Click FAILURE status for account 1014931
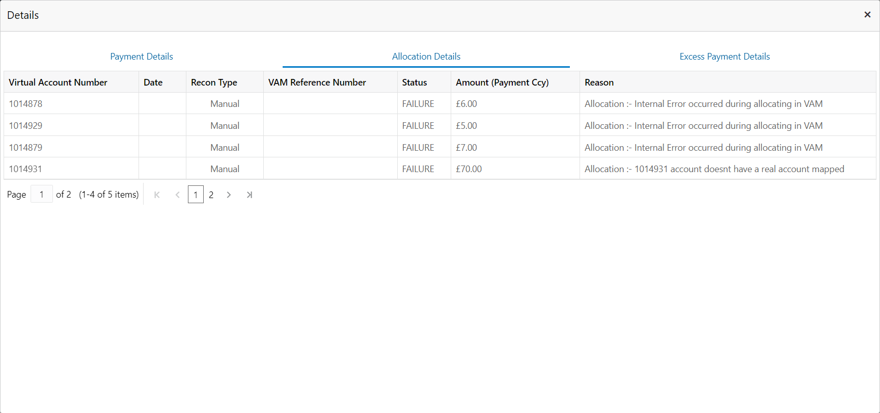The height and width of the screenshot is (413, 880). pos(418,169)
